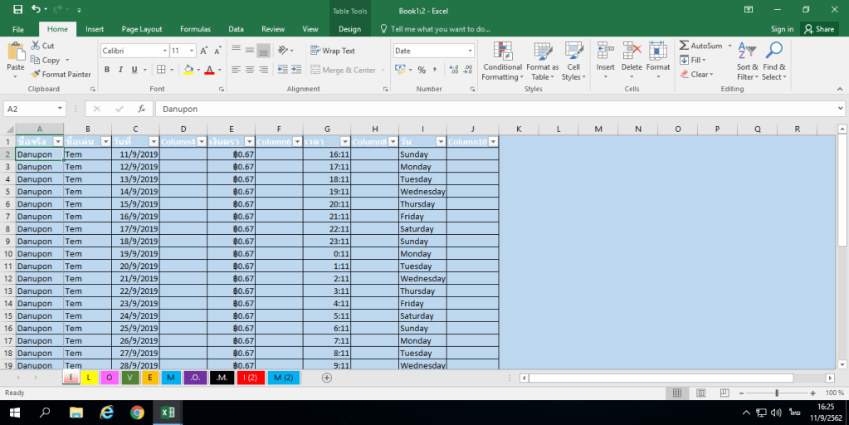Open the font name Calibri dropdown
Image resolution: width=849 pixels, height=425 pixels.
163,51
